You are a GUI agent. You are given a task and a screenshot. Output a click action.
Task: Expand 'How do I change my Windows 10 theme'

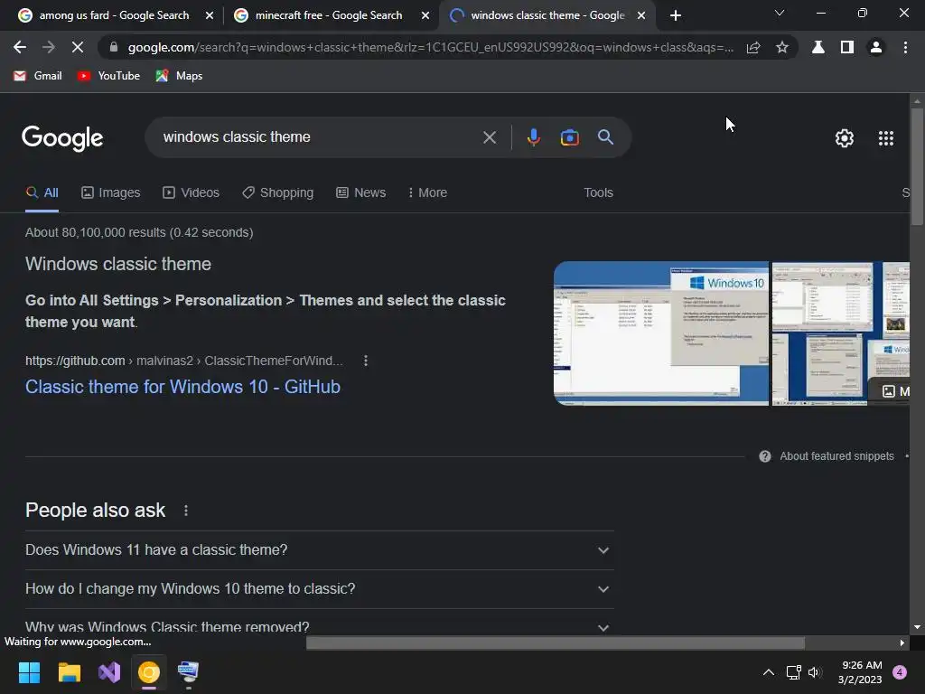(x=319, y=589)
